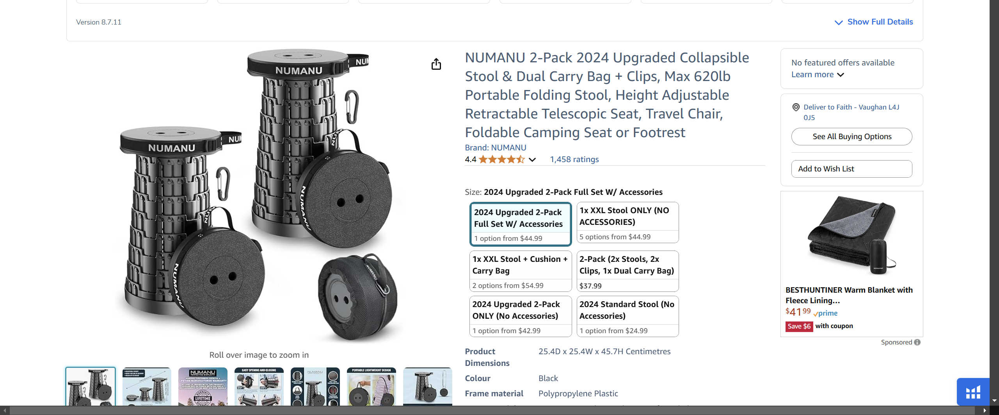The width and height of the screenshot is (999, 415).
Task: Select 2024 Upgraded 2-Pack ONLY option
Action: pos(521,316)
